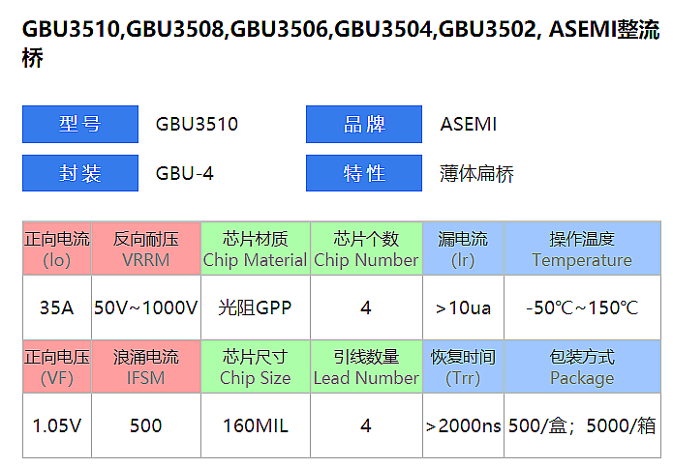Click the 160MIL chip size cell
The height and width of the screenshot is (468, 673).
point(256,425)
